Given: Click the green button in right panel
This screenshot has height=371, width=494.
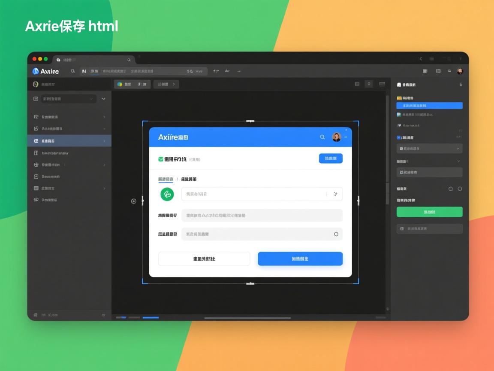Looking at the screenshot, I should click(429, 212).
